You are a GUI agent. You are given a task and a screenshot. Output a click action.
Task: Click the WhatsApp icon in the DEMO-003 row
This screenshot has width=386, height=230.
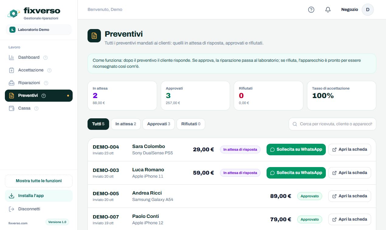click(x=273, y=173)
